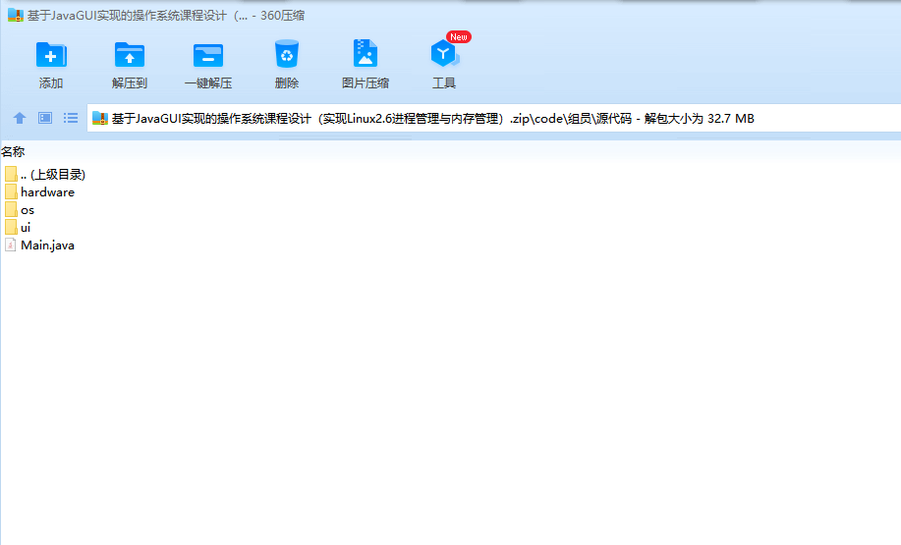The image size is (901, 545).
Task: Click the hardware folder icon
Action: 11,191
